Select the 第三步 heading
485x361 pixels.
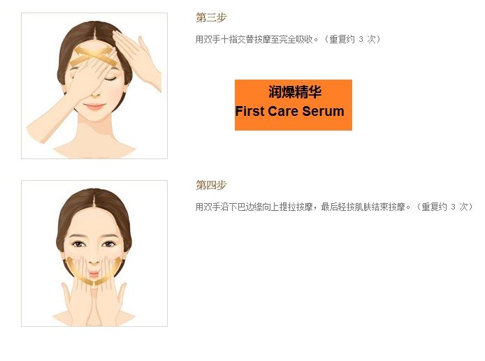(x=211, y=17)
